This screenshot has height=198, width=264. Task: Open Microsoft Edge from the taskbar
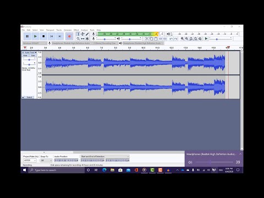tap(105, 170)
